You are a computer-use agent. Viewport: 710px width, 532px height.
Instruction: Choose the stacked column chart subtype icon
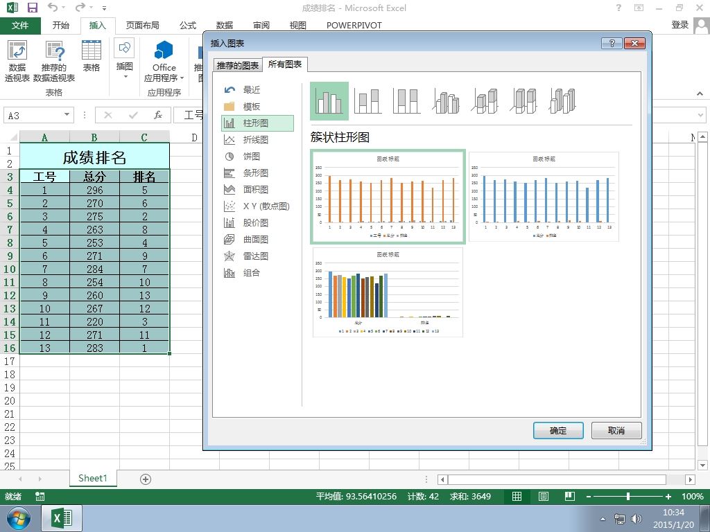367,101
